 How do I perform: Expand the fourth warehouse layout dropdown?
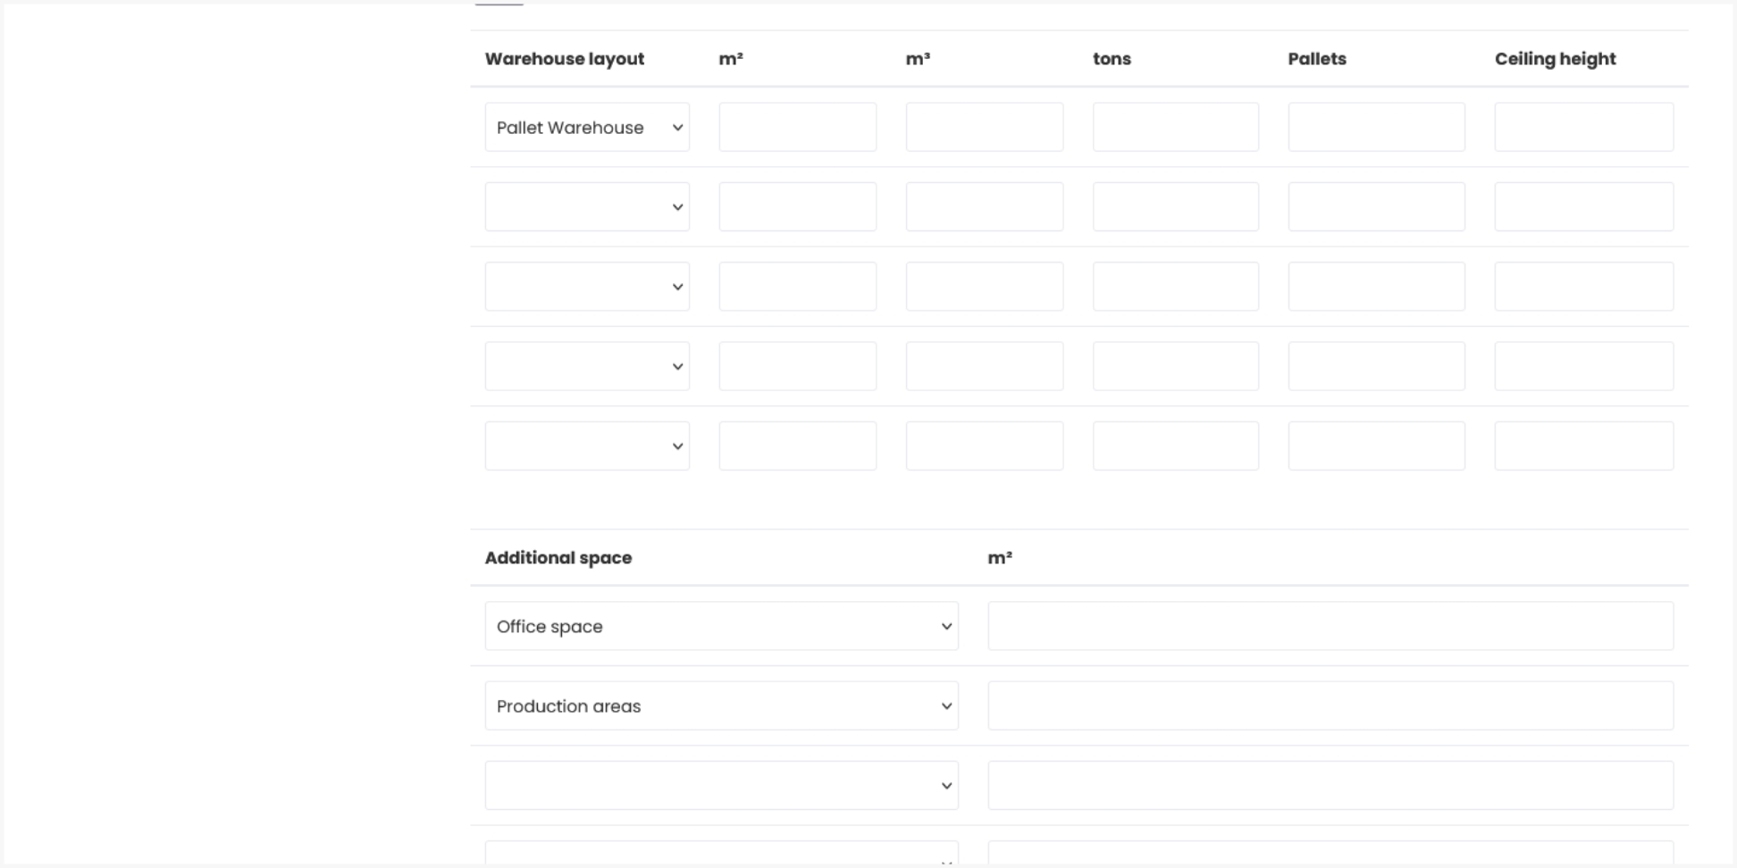pyautogui.click(x=587, y=365)
